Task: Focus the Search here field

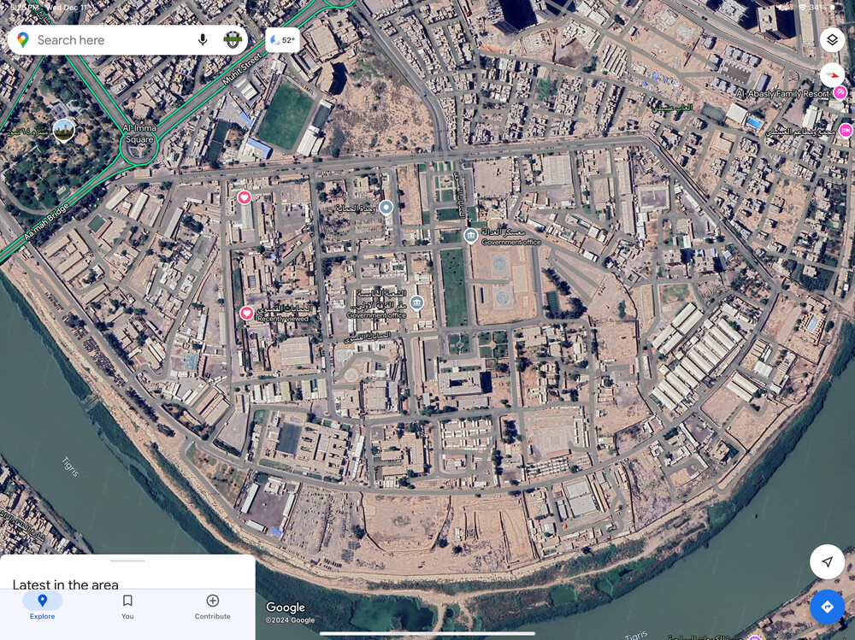Action: (x=112, y=40)
